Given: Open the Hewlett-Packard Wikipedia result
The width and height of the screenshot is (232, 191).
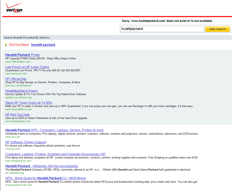Looking at the screenshot, I should (42, 166).
